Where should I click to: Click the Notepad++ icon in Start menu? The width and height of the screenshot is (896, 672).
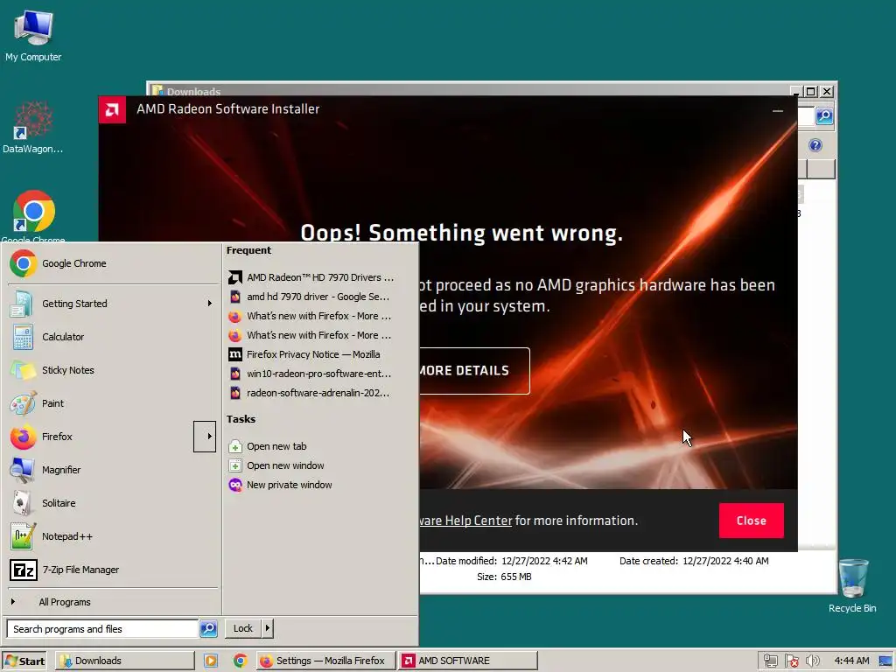pos(22,536)
